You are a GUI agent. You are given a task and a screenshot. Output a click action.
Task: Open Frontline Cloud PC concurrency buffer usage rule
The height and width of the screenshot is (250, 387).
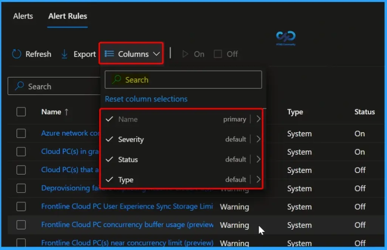point(127,225)
